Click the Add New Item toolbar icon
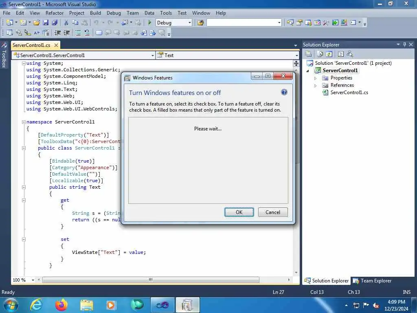This screenshot has height=313, width=417. [23, 23]
